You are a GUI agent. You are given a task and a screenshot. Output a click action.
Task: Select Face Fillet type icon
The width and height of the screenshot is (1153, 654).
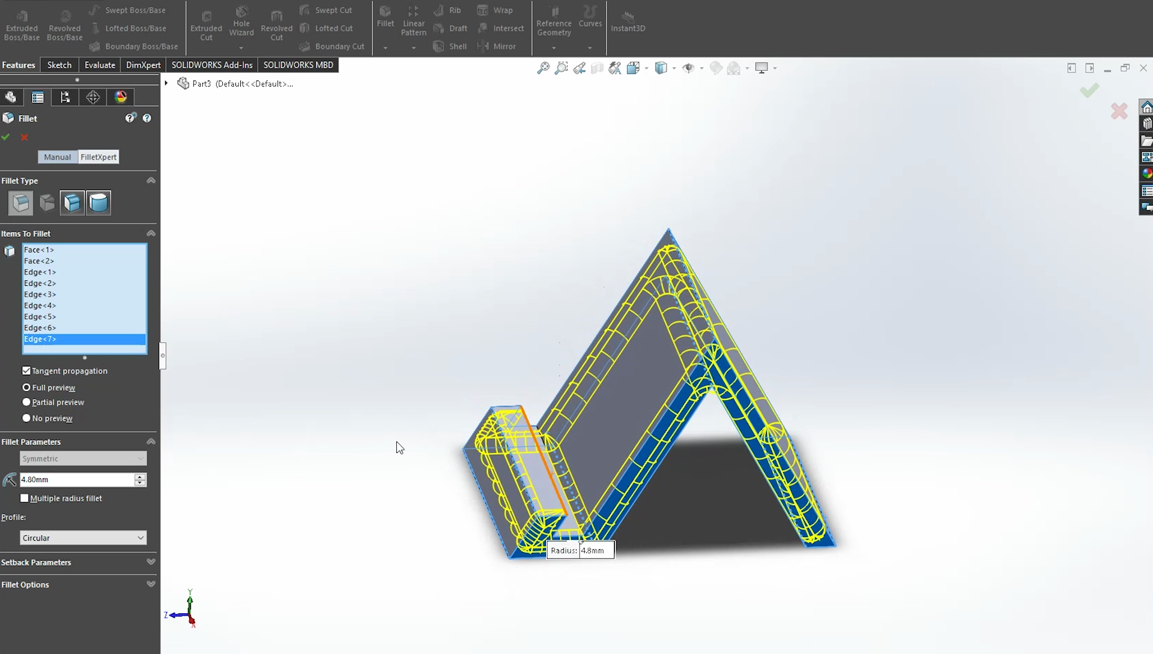click(72, 203)
